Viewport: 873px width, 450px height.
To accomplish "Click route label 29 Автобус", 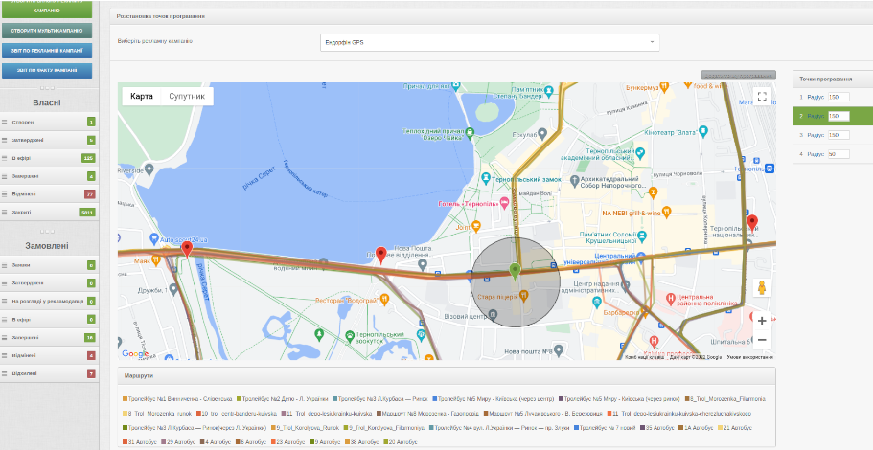I will coord(181,442).
